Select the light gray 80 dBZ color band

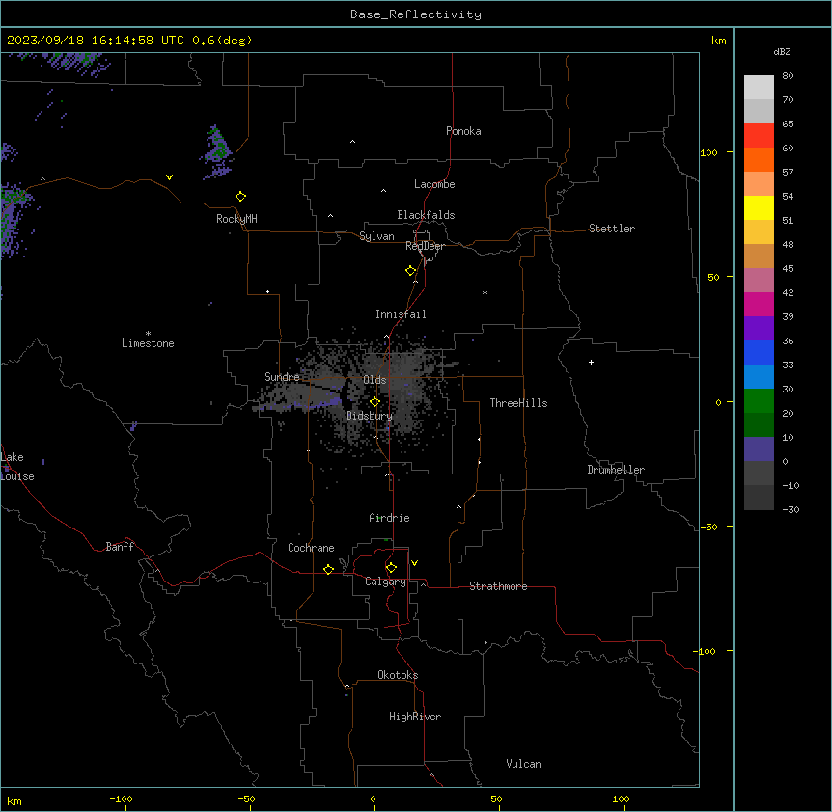point(759,87)
